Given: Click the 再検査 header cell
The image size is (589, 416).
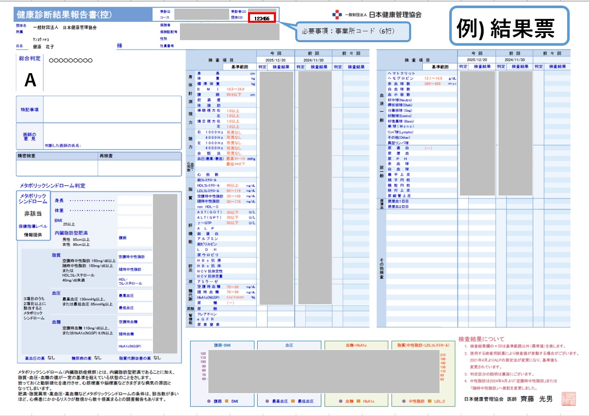Looking at the screenshot, I should point(139,156).
